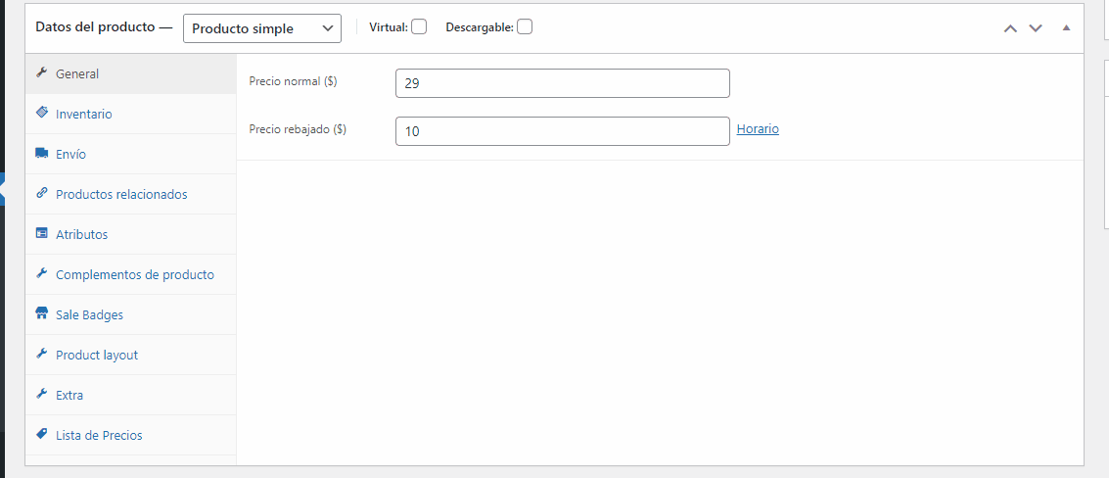Click the Complementos de producto wrench icon
Screen dimensions: 1109x478
41,274
